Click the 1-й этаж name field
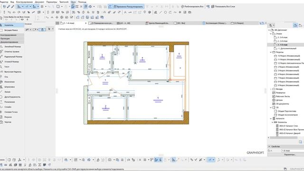 pos(293,151)
